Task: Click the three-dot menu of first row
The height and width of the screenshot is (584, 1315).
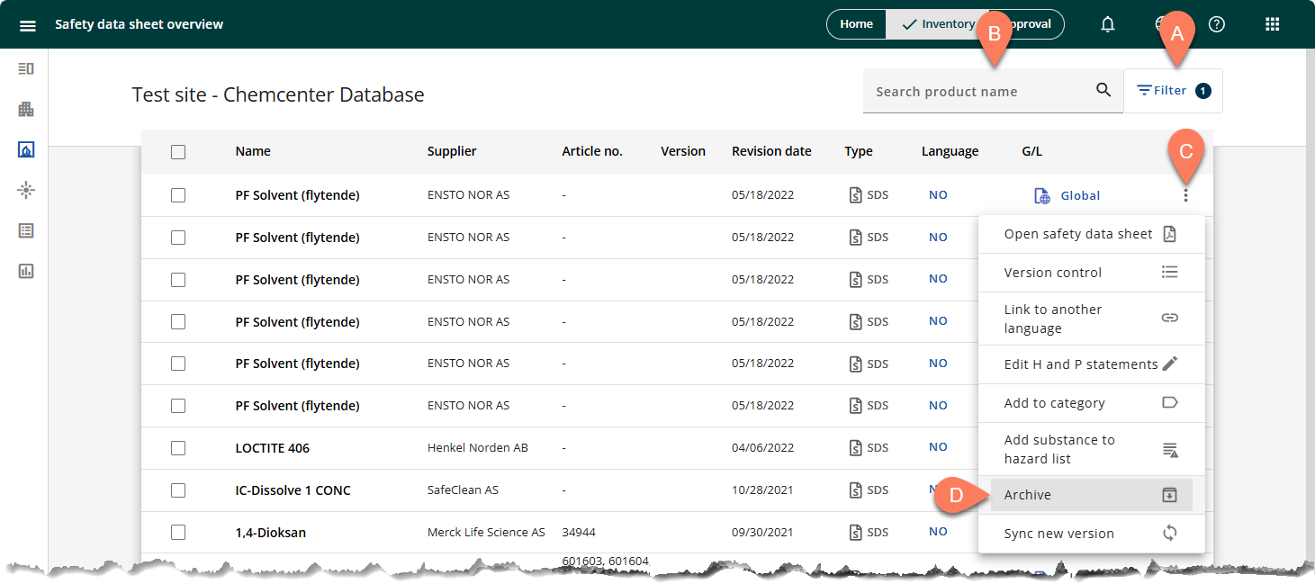Action: pos(1185,195)
